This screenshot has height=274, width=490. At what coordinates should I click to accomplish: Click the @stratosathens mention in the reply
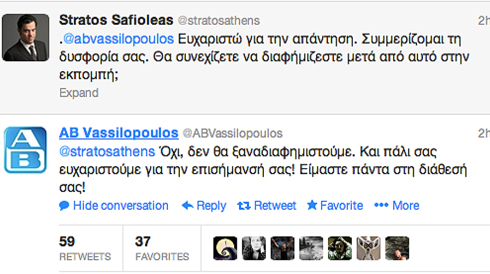(x=107, y=151)
